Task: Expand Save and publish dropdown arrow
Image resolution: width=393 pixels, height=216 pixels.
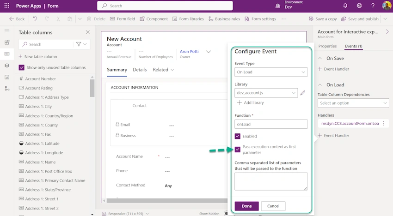Action: tap(385, 19)
